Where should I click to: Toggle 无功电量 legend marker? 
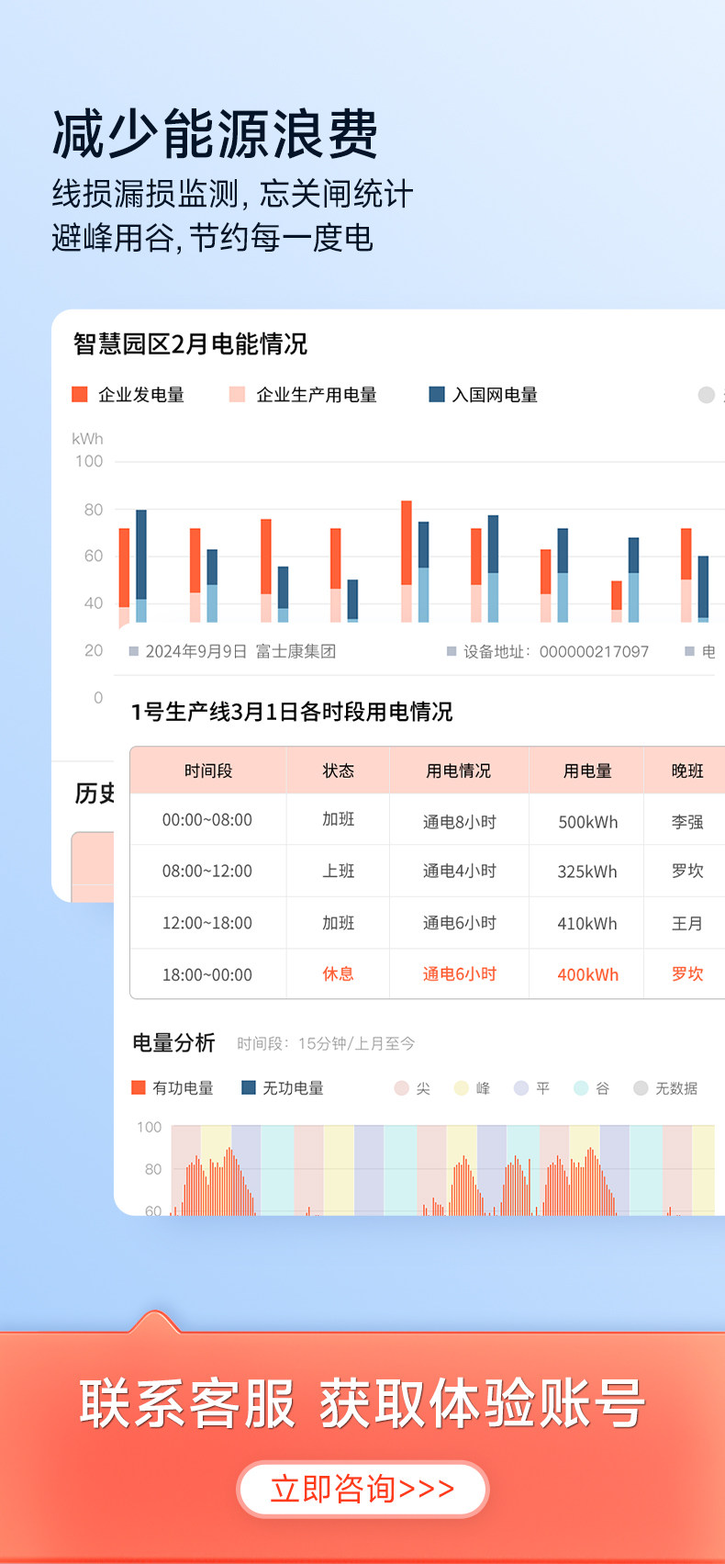click(248, 1087)
